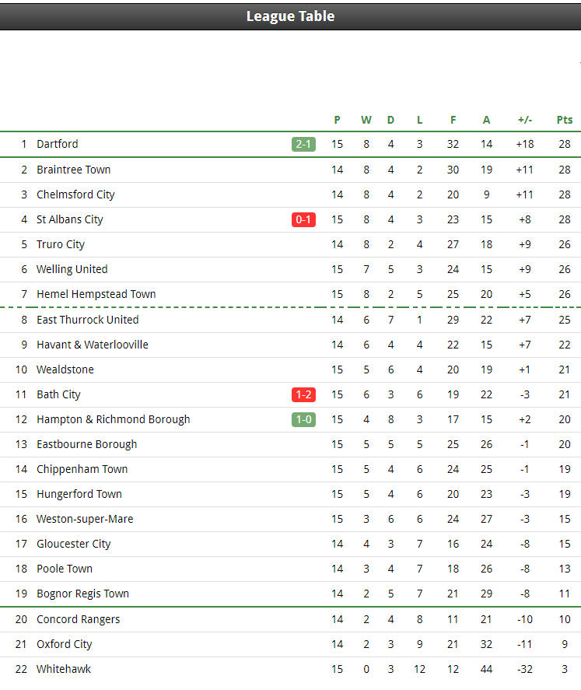Image resolution: width=581 pixels, height=690 pixels.
Task: Click the Pts column header
Action: [565, 120]
